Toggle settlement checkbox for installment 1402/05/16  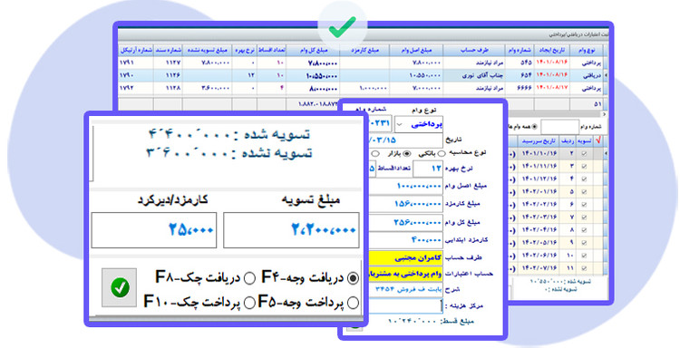[584, 243]
